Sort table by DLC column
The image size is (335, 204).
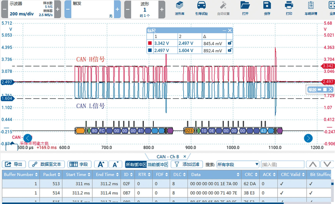click(179, 175)
